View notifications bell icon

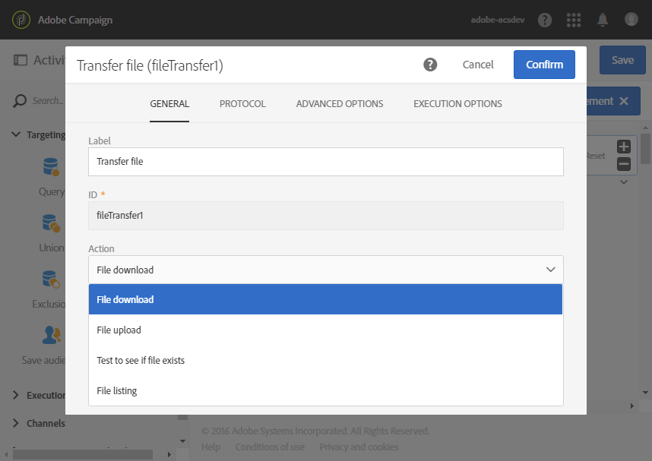(603, 20)
